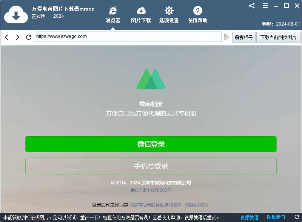The width and height of the screenshot is (302, 222).
Task: Open the hamburger menu icon
Action: 265,6
